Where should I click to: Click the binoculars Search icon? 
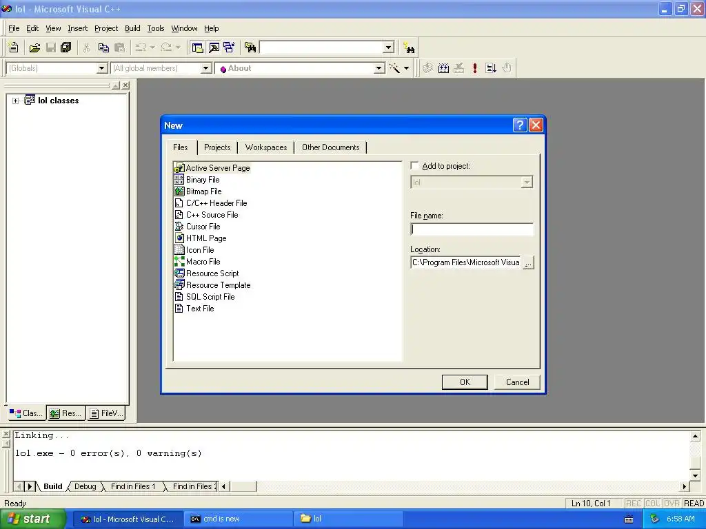coord(409,48)
